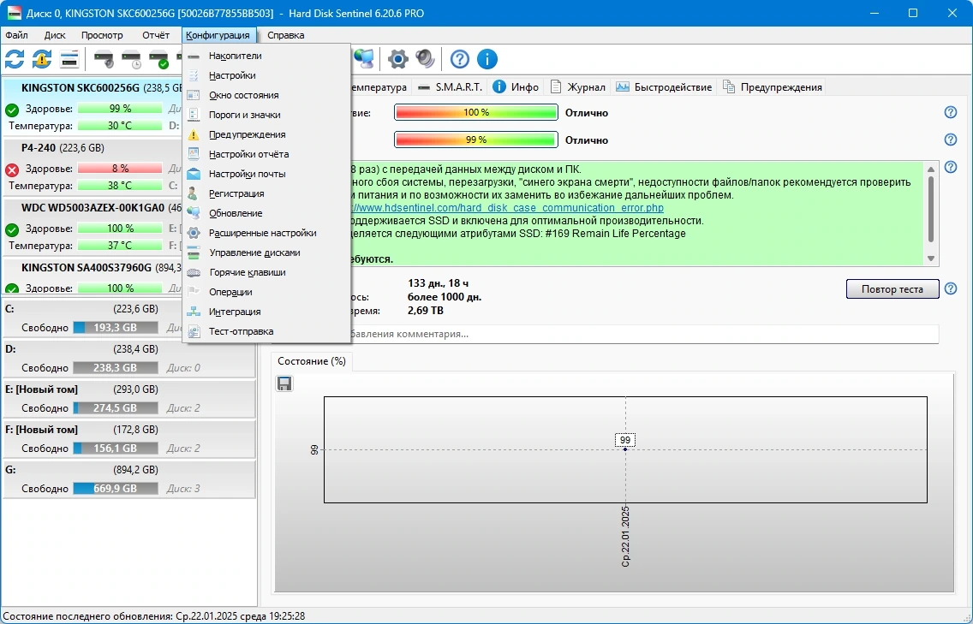Open Расширенные настройки
Screen dimensions: 973x624
click(x=266, y=233)
